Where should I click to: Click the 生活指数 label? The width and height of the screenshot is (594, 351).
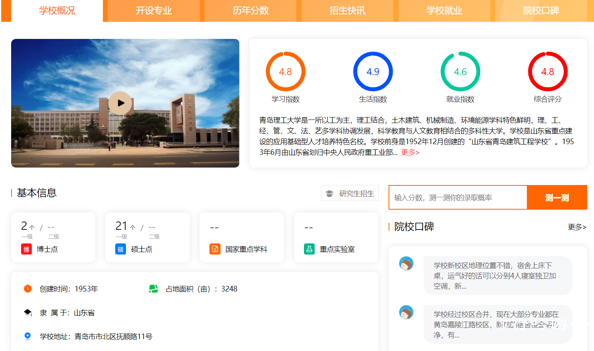point(373,99)
